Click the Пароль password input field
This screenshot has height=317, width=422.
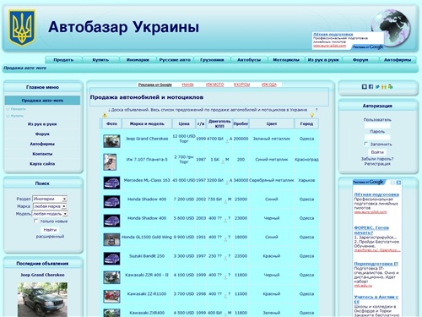377,137
